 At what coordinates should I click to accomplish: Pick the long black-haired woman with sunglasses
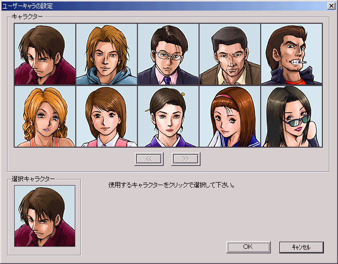coord(292,116)
